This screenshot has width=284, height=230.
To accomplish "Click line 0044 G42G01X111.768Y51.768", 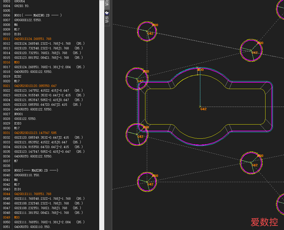I will coord(33,194).
